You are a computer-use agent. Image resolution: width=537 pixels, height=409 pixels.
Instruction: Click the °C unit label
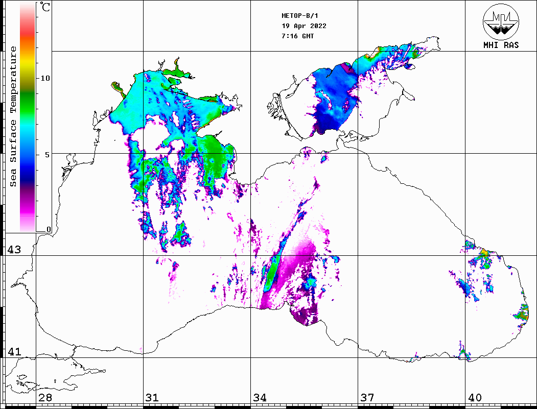(45, 7)
